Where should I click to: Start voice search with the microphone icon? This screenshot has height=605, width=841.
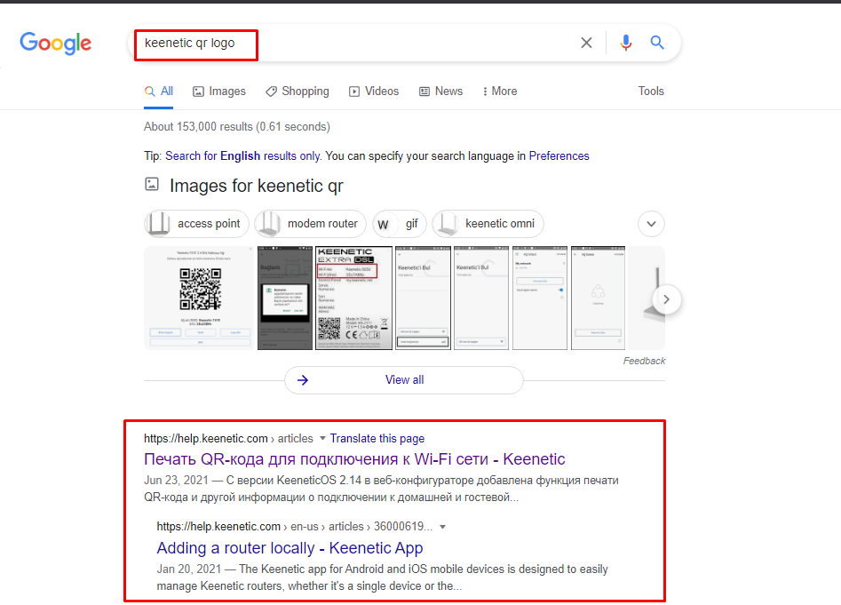(x=625, y=43)
